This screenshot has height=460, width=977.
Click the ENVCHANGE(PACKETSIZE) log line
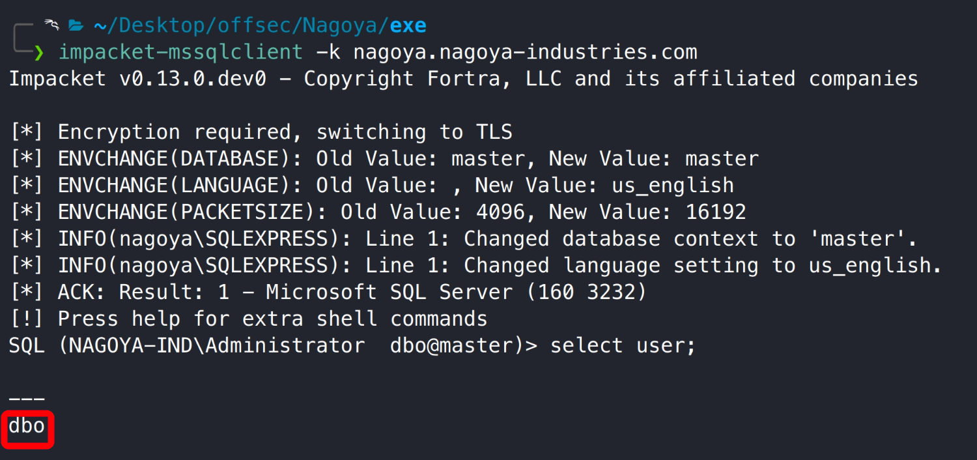(x=378, y=212)
